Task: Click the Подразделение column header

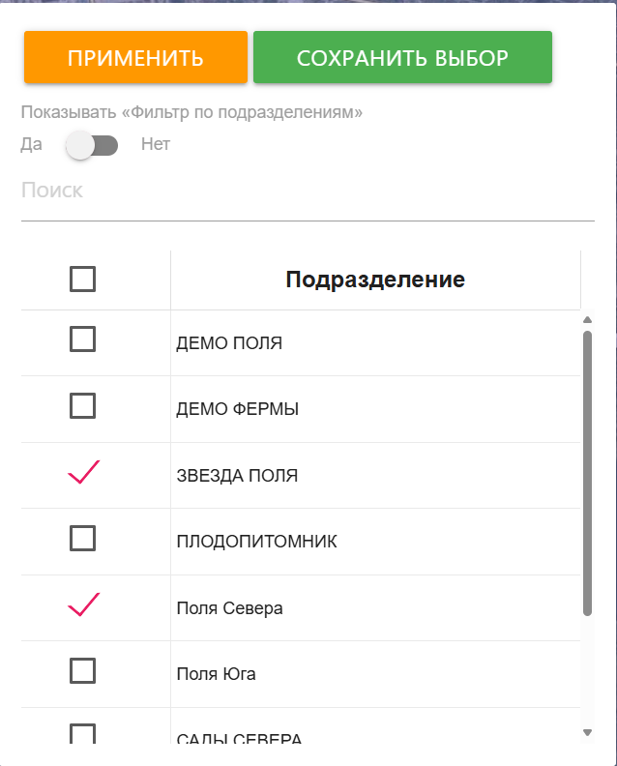Action: click(x=375, y=280)
